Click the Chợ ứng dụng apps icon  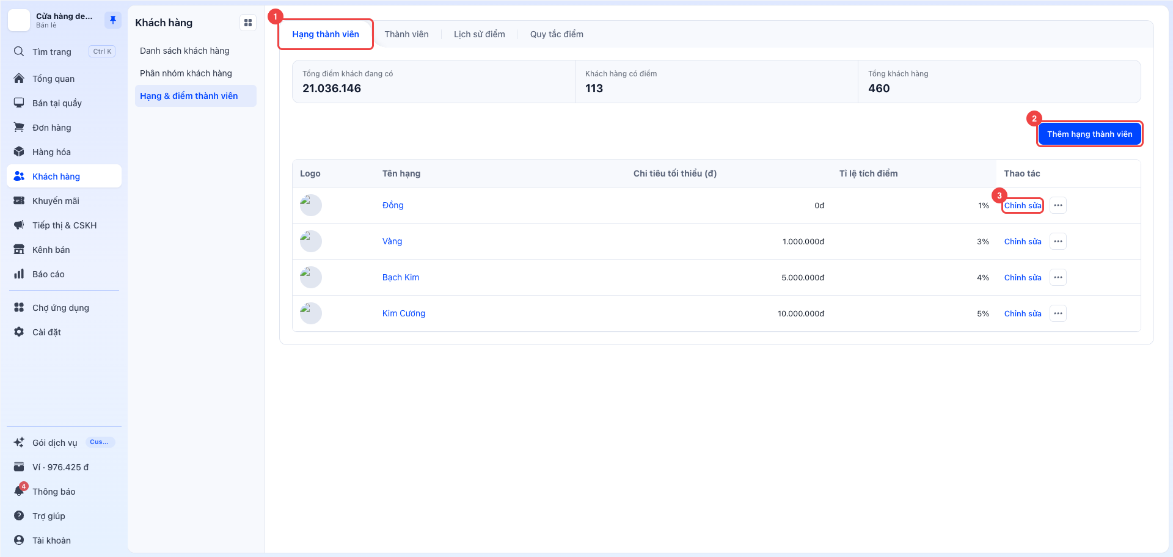(19, 308)
